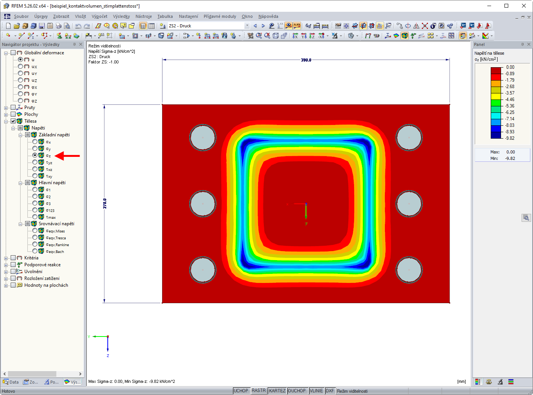The height and width of the screenshot is (395, 533).
Task: Click the red X cross-nodes toolbar icon
Action: 425,26
